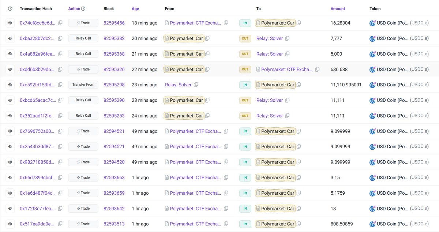Copy Relay: Solver To address in block 82595382 row
The height and width of the screenshot is (232, 439).
tap(288, 38)
